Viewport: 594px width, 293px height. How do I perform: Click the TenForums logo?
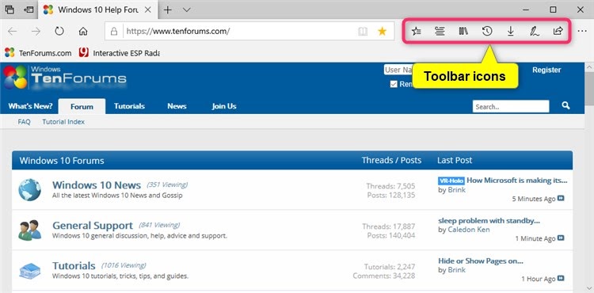(65, 77)
